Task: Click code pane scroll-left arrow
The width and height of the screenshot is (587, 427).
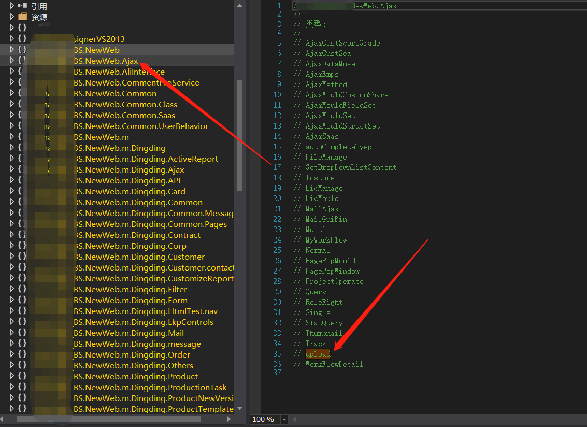Action: (294, 420)
